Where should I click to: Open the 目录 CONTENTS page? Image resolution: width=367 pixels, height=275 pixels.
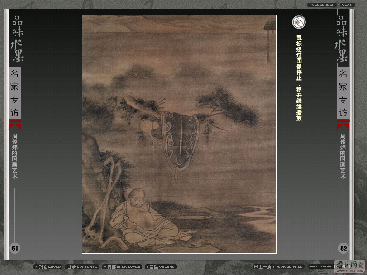click(82, 267)
